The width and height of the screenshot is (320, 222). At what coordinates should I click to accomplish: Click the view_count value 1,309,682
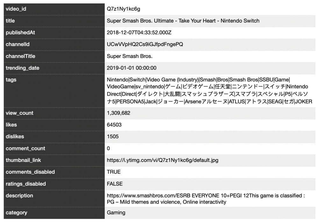[x=118, y=113]
